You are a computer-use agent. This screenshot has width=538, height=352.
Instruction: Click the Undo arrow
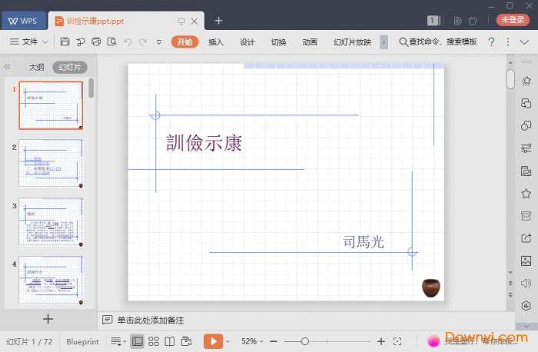pos(128,42)
